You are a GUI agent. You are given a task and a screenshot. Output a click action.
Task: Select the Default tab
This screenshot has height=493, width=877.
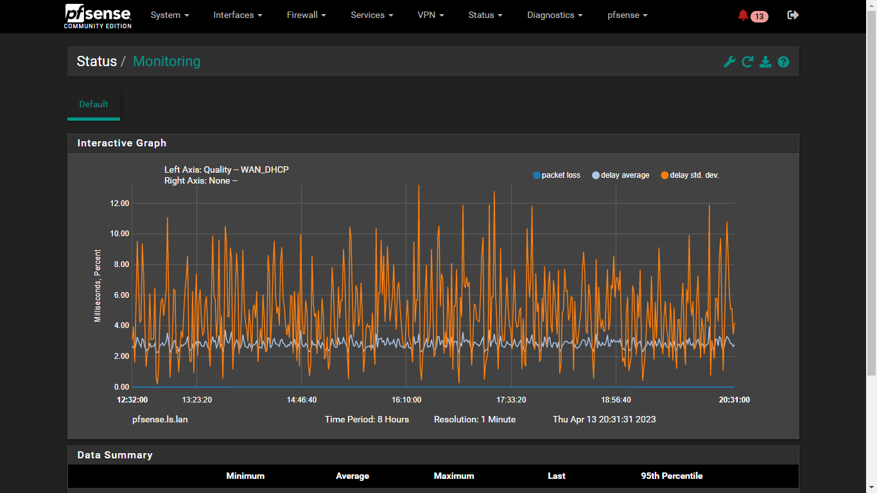click(94, 104)
